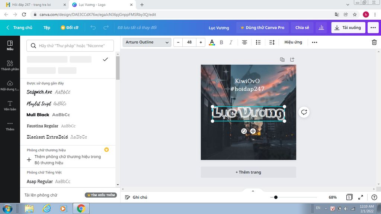The image size is (381, 214).
Task: Click the comment bubble beside the canvas
Action: pos(304,112)
